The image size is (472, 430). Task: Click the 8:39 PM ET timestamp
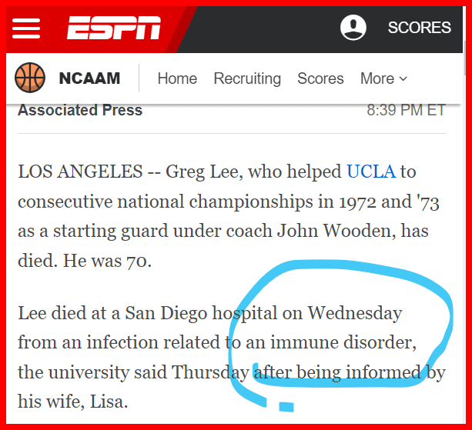(x=406, y=110)
